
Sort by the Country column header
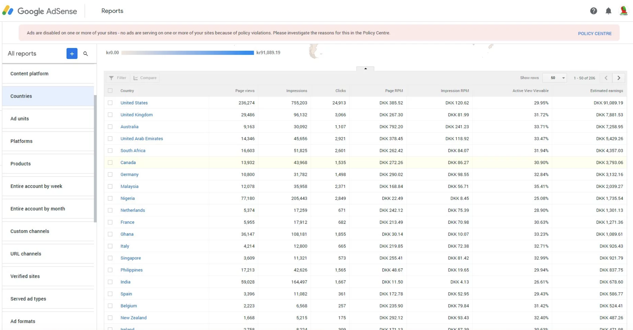127,91
